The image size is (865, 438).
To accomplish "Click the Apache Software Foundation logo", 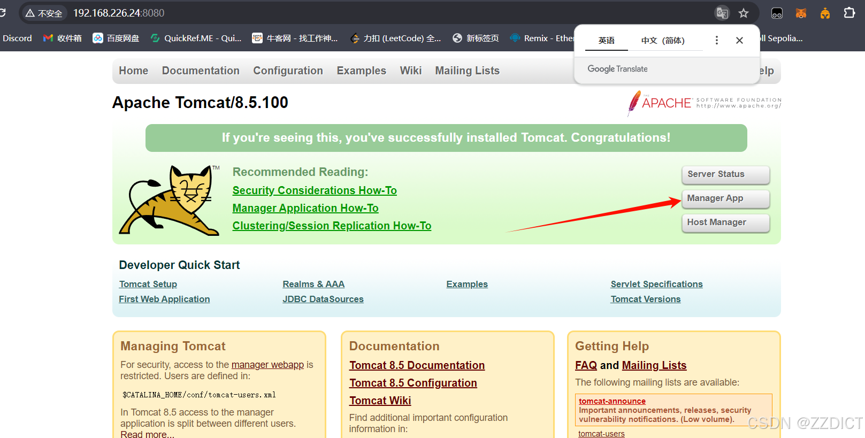I will click(705, 103).
